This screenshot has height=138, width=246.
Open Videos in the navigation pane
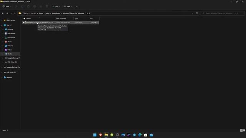point(10,50)
